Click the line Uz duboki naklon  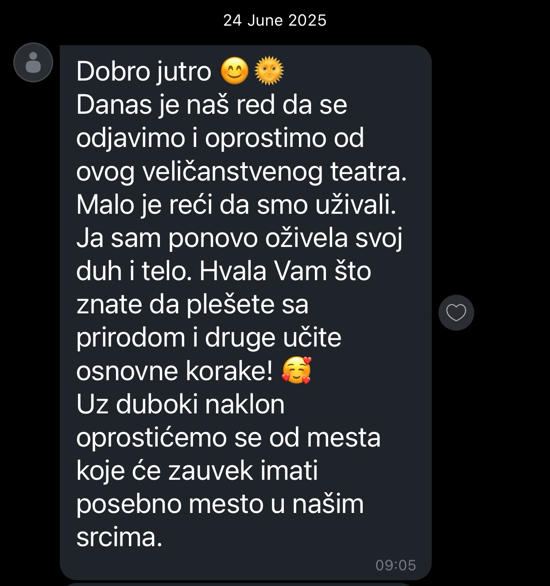pyautogui.click(x=180, y=404)
